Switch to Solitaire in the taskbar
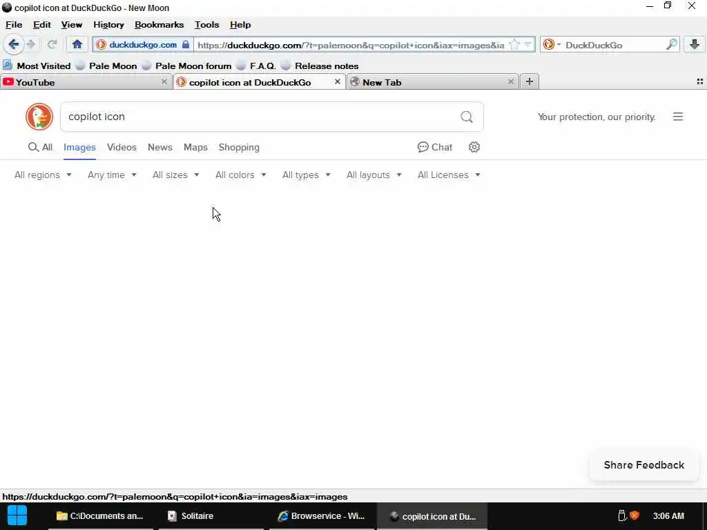This screenshot has width=707, height=530. [211, 516]
